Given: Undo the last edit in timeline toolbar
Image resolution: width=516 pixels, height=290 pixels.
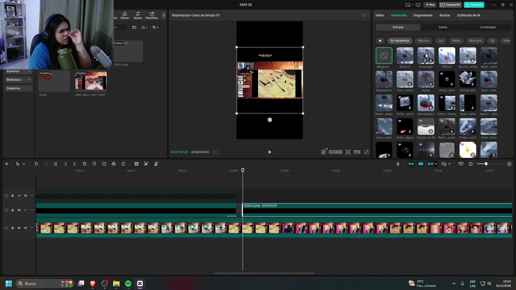Looking at the screenshot, I should pyautogui.click(x=36, y=164).
